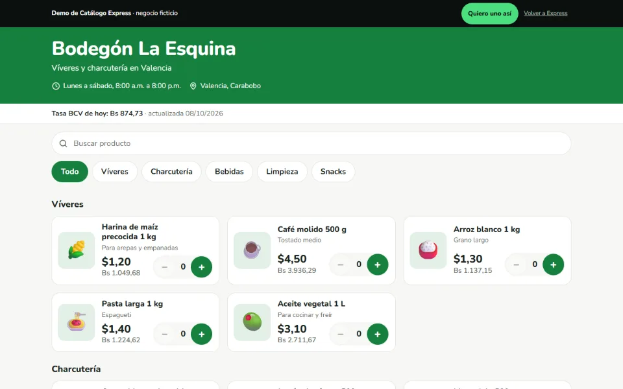Click the Valencia, Carabobo location text

[x=230, y=86]
